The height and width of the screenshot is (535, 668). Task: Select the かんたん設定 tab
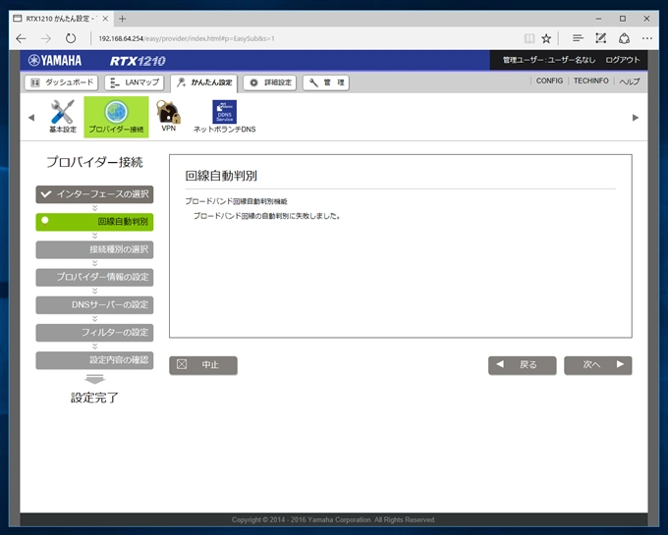tap(204, 83)
